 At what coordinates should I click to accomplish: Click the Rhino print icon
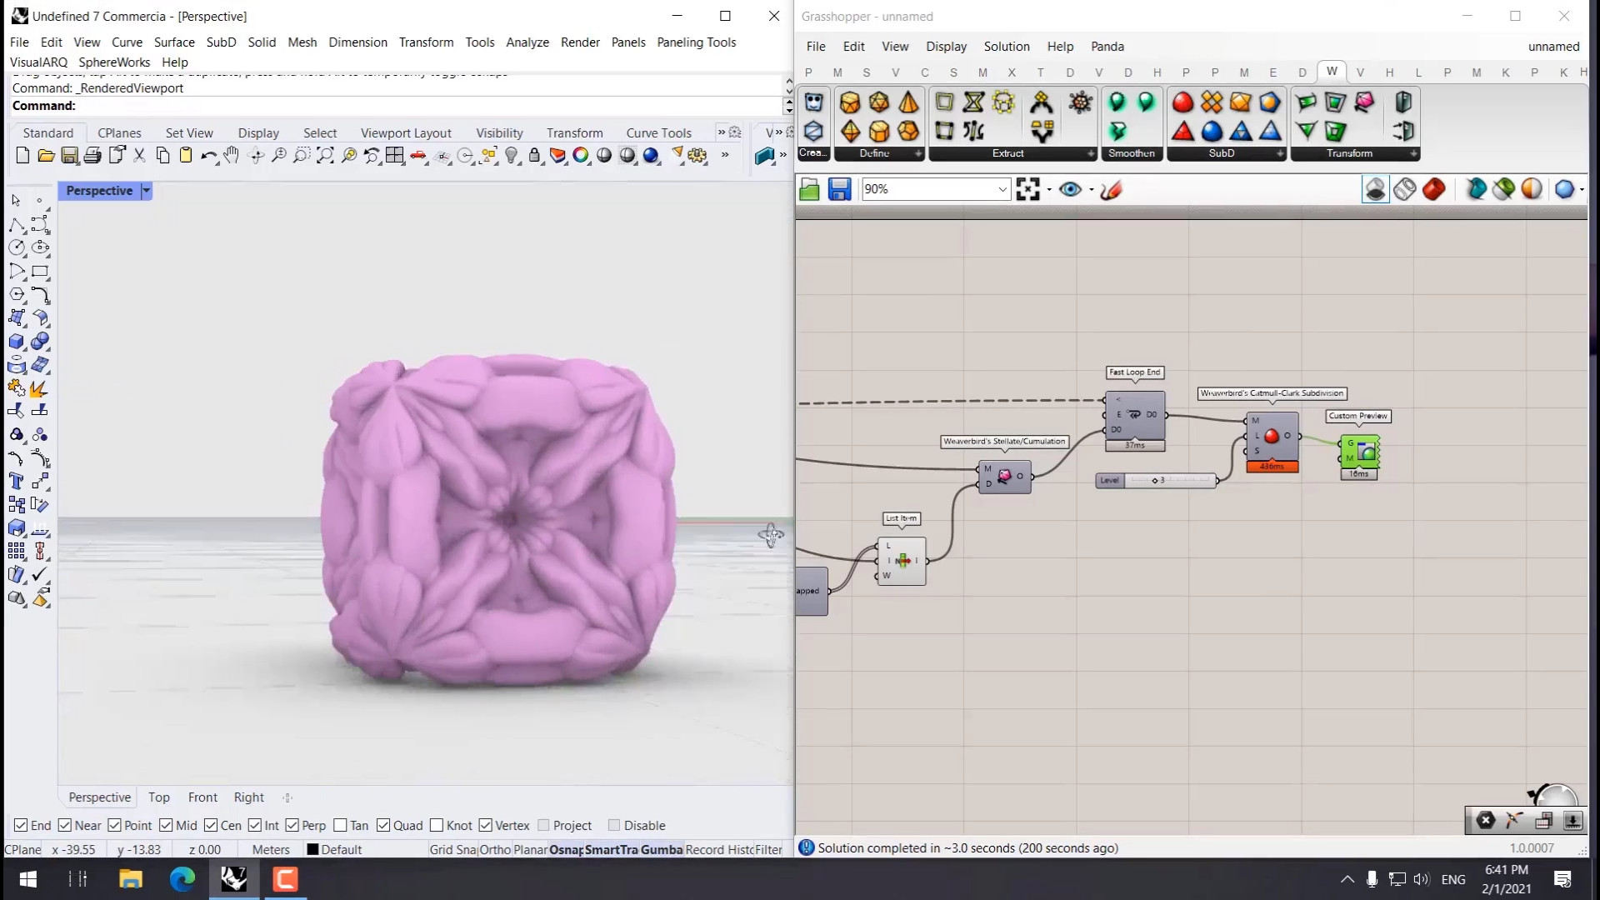(x=92, y=156)
